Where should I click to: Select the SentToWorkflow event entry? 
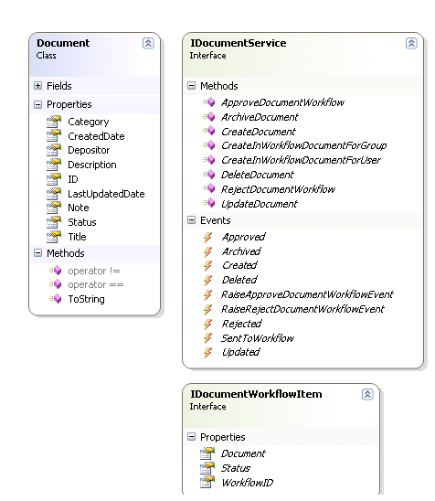pos(258,338)
